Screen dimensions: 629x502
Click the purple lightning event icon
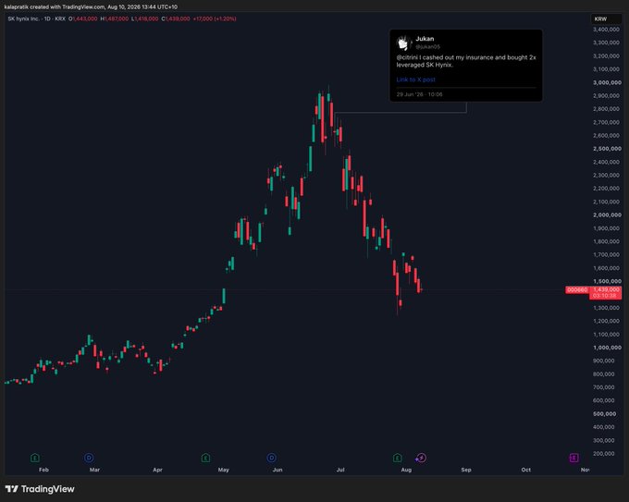pos(421,458)
